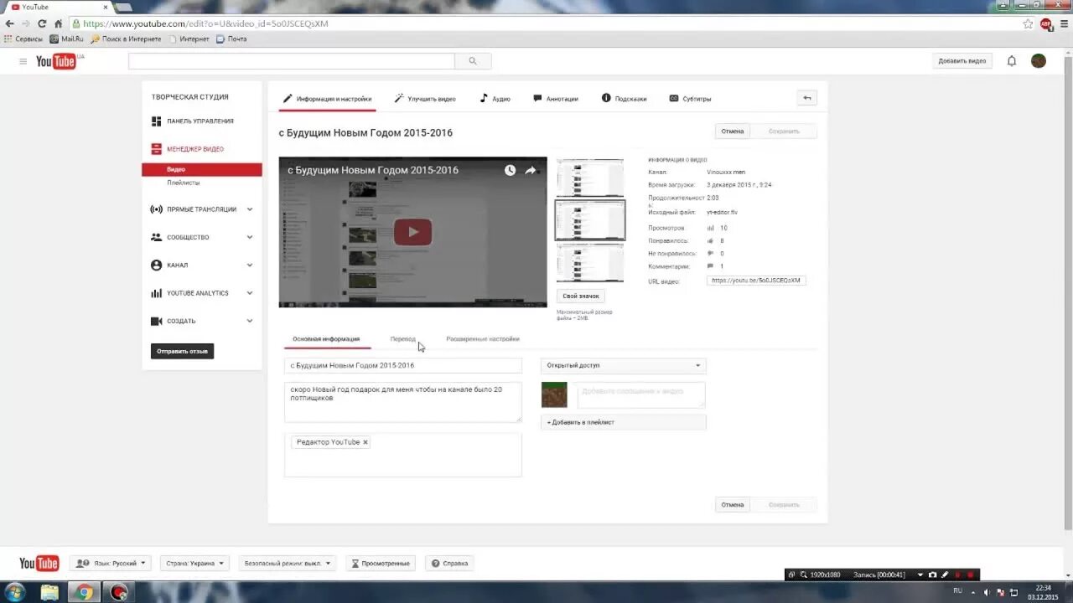Reload the browser page
Viewport: 1073px width, 603px height.
click(x=40, y=23)
